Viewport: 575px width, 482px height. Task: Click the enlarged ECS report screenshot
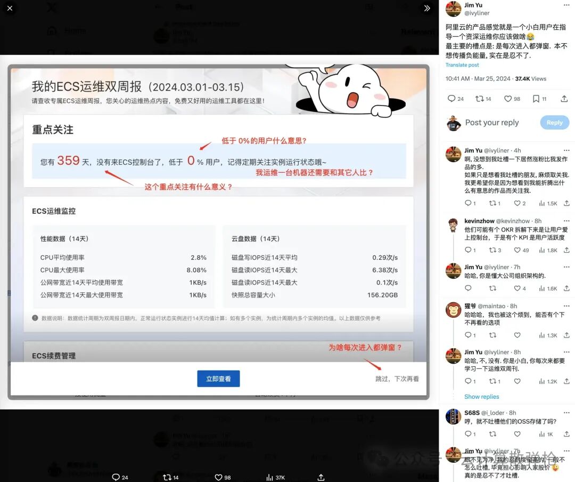pos(219,232)
